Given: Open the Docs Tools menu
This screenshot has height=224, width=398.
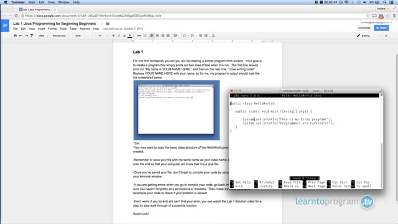Looking at the screenshot, I should tap(63, 29).
